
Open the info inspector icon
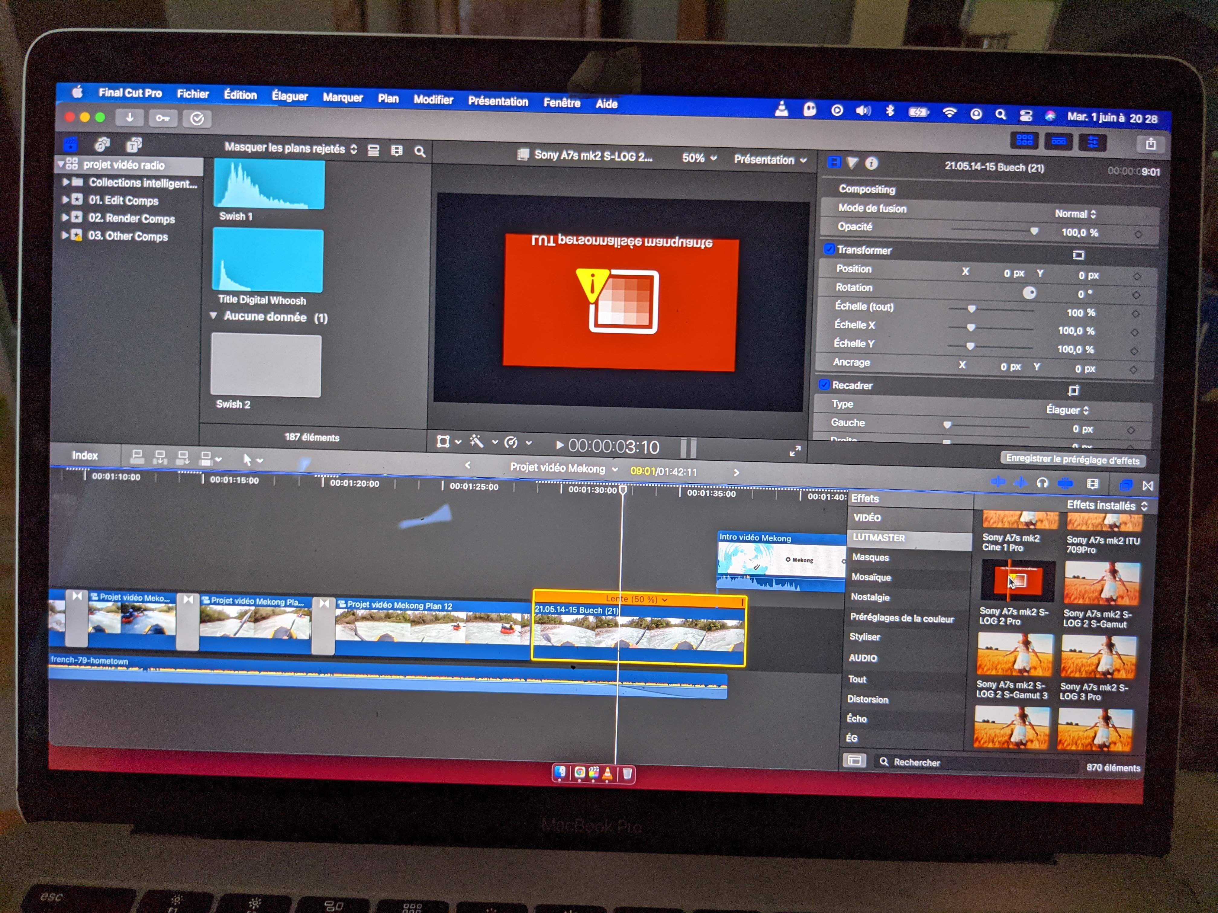pyautogui.click(x=871, y=163)
